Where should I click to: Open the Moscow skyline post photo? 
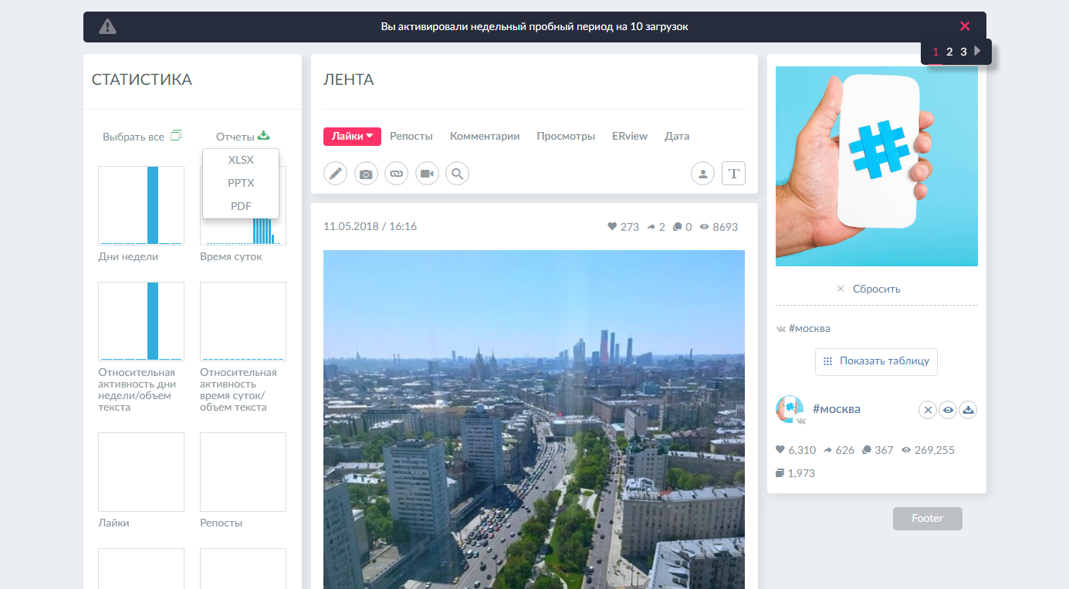[534, 419]
